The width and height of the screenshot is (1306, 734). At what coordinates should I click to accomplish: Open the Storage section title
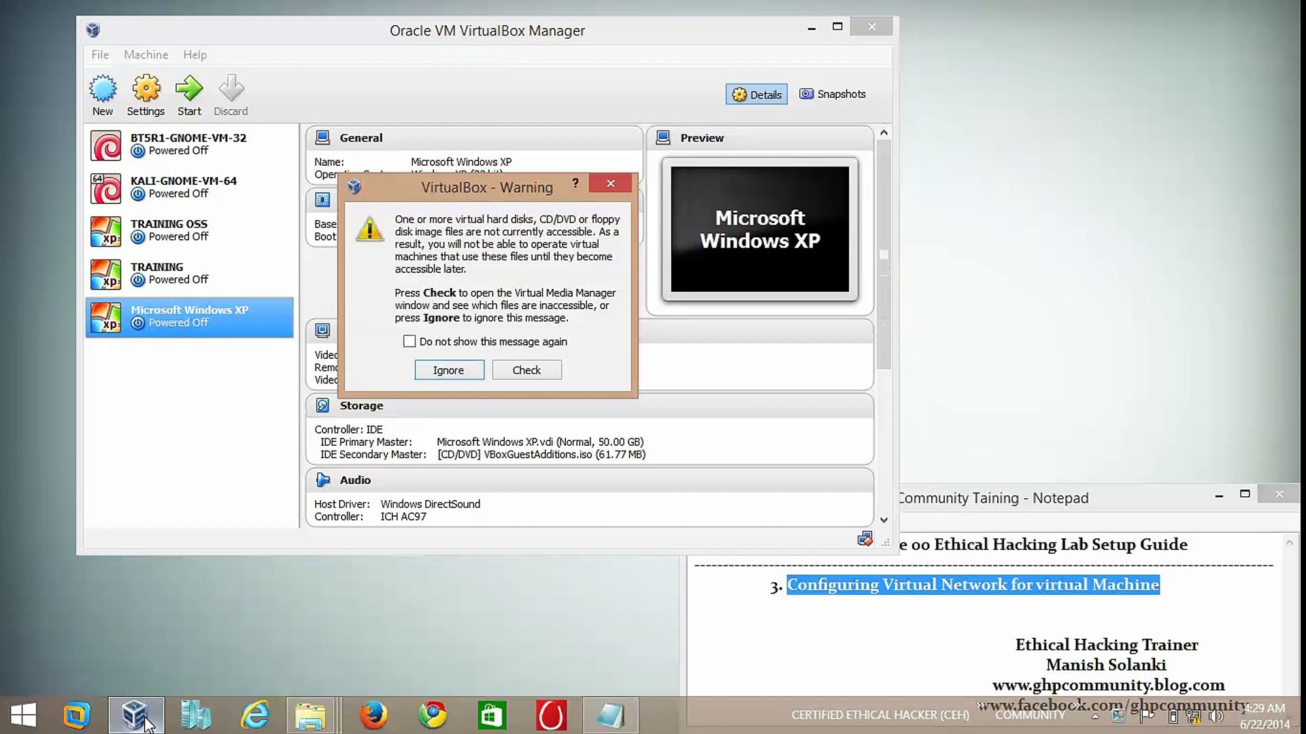pos(361,405)
